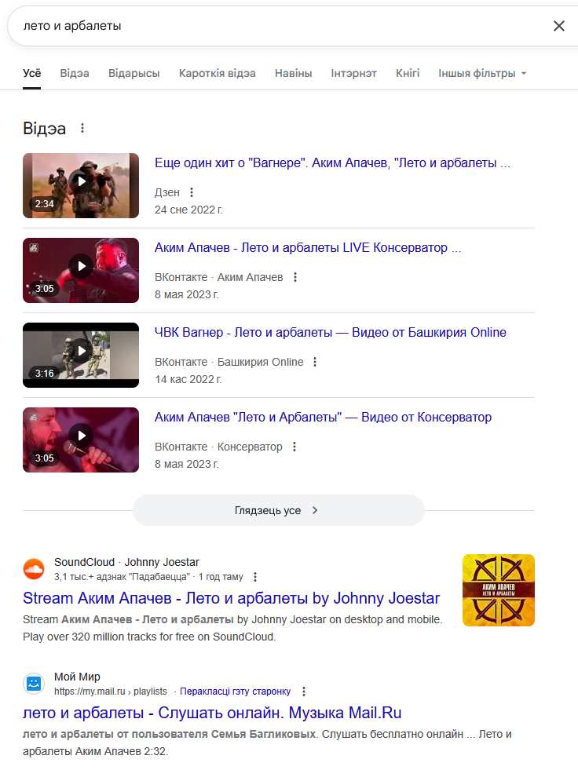Open three-dot menu on the Мой Мир result
The height and width of the screenshot is (770, 578).
pos(304,692)
